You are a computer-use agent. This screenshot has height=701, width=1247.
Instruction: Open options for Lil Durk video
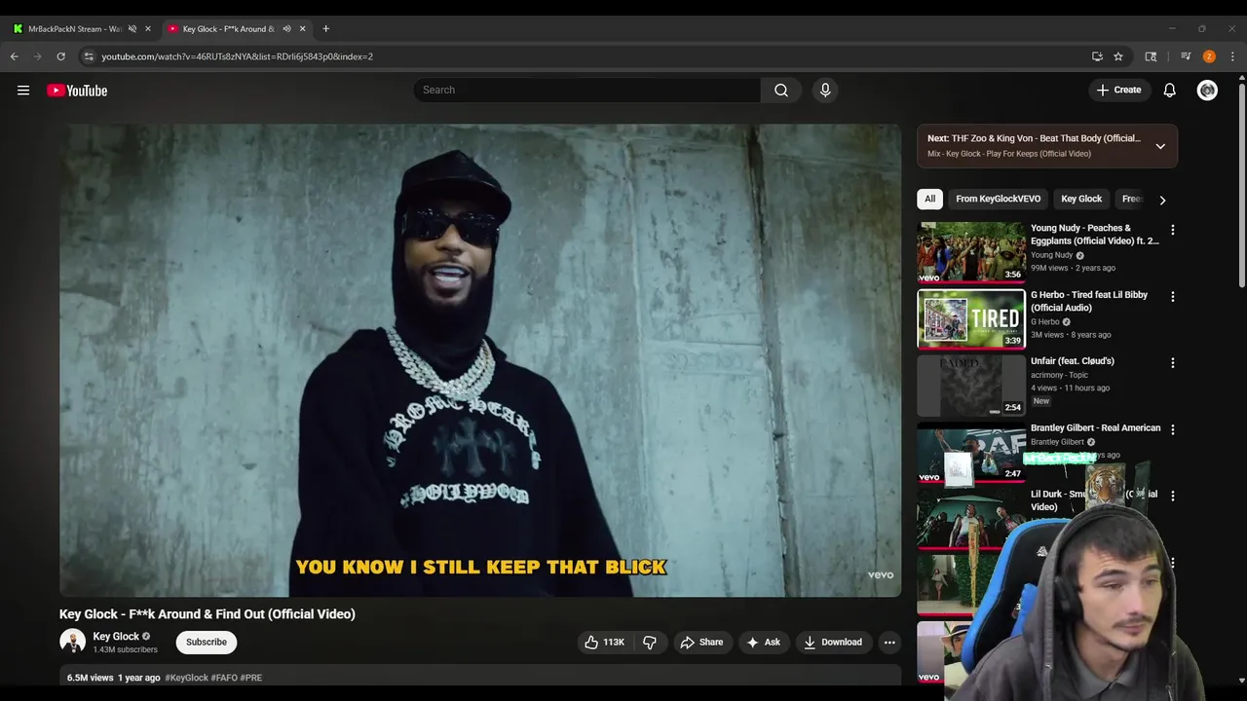(1172, 496)
